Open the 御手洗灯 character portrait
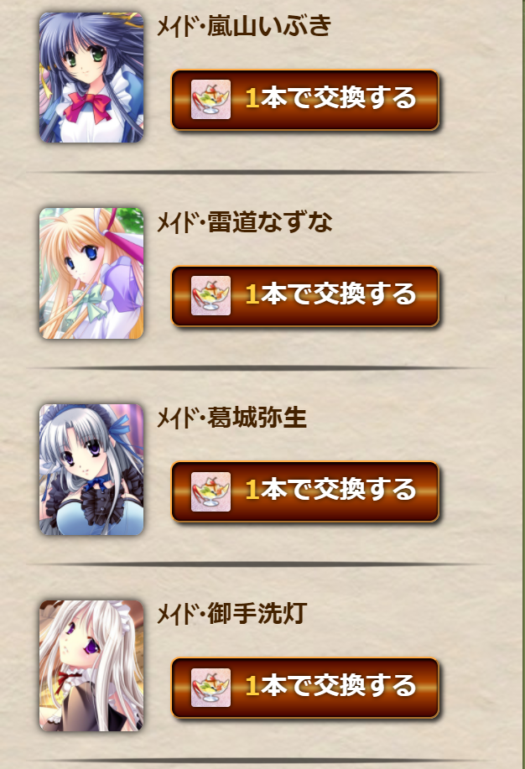 (91, 666)
